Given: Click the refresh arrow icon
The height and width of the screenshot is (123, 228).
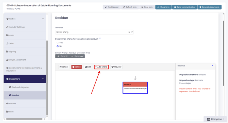Looking at the screenshot, I should point(124,7).
